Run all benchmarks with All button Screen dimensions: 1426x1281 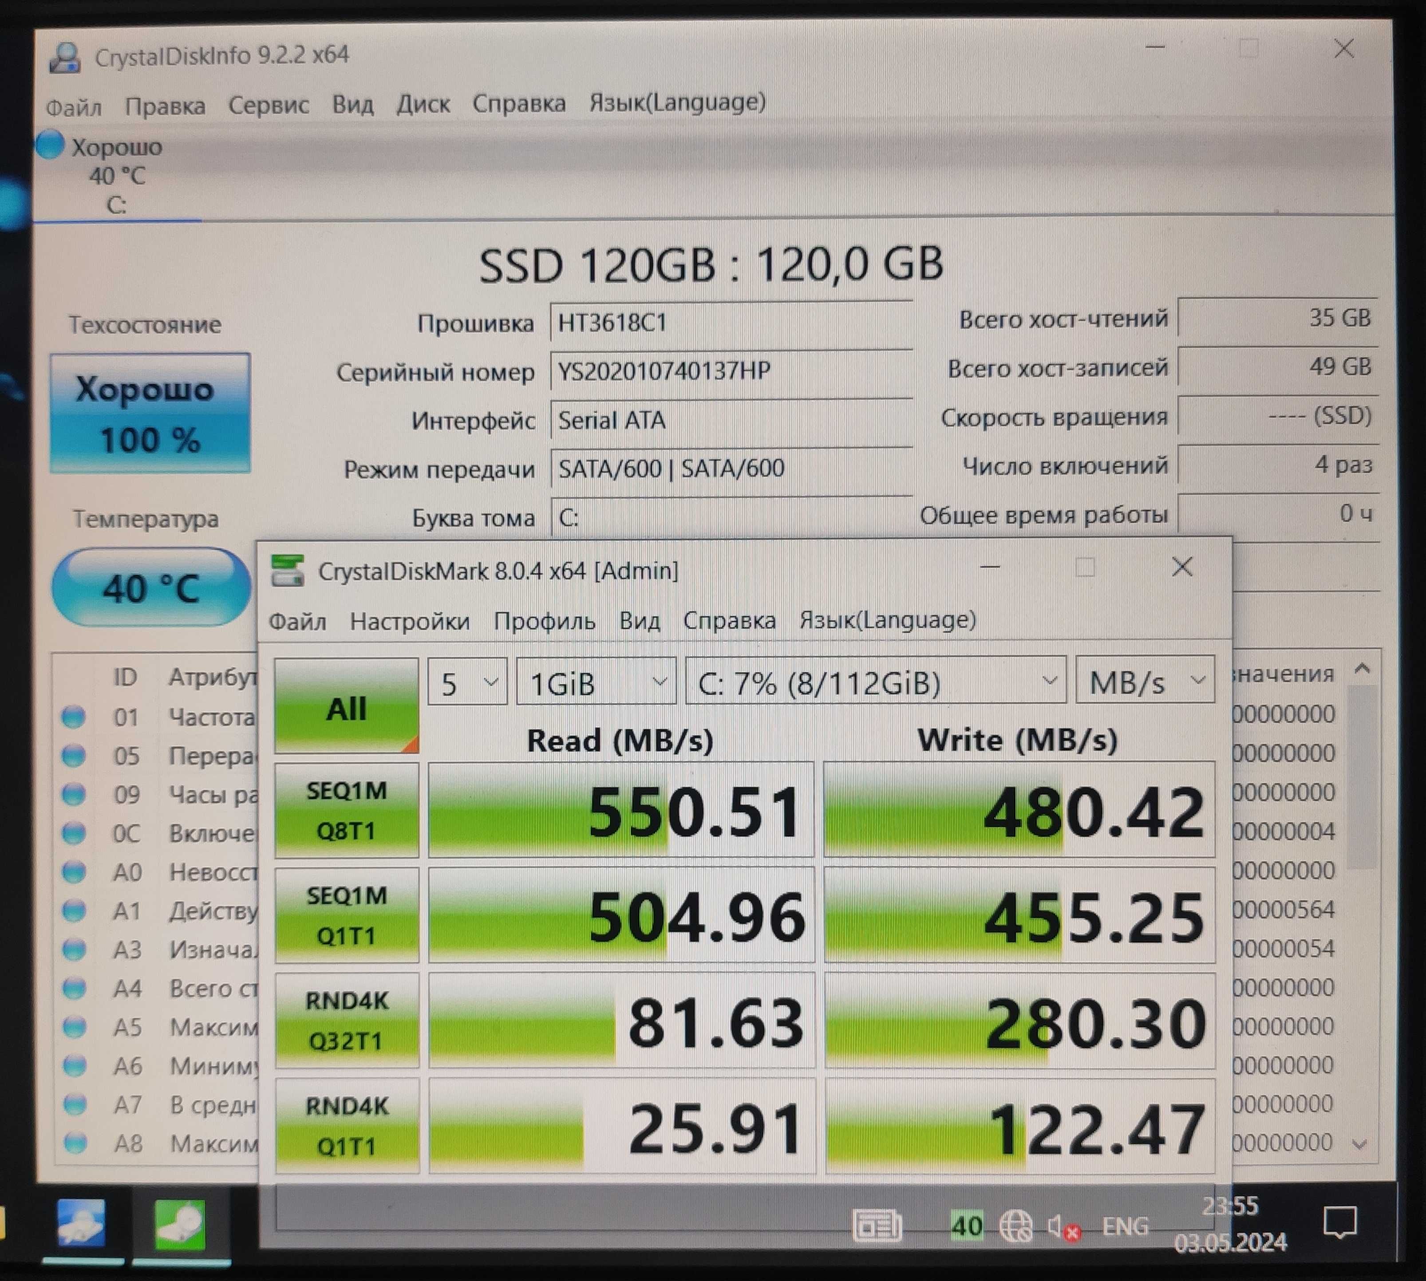pos(347,706)
